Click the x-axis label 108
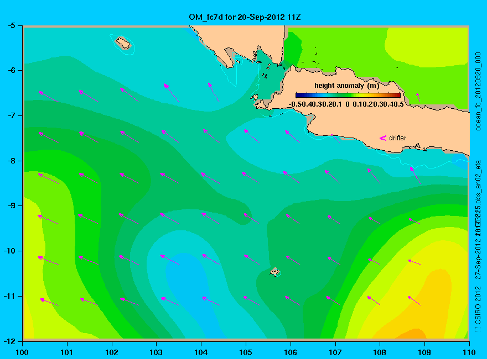This screenshot has height=359, width=487. (x=380, y=352)
